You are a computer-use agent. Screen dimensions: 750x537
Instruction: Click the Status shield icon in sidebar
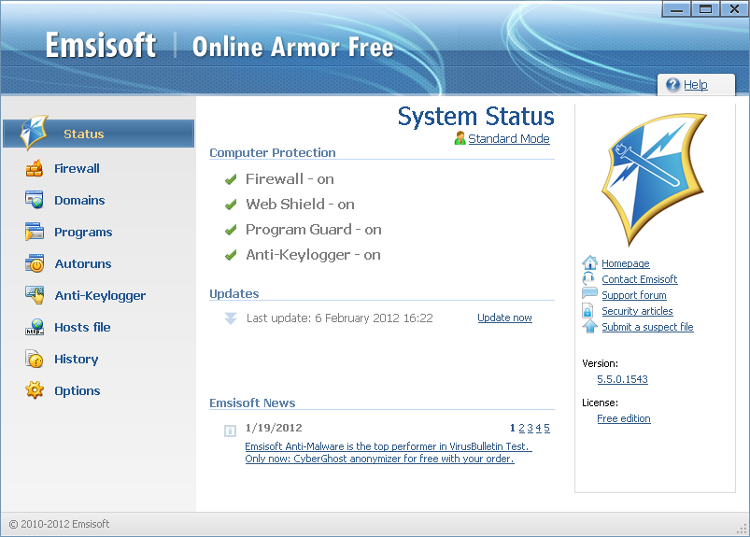point(34,133)
